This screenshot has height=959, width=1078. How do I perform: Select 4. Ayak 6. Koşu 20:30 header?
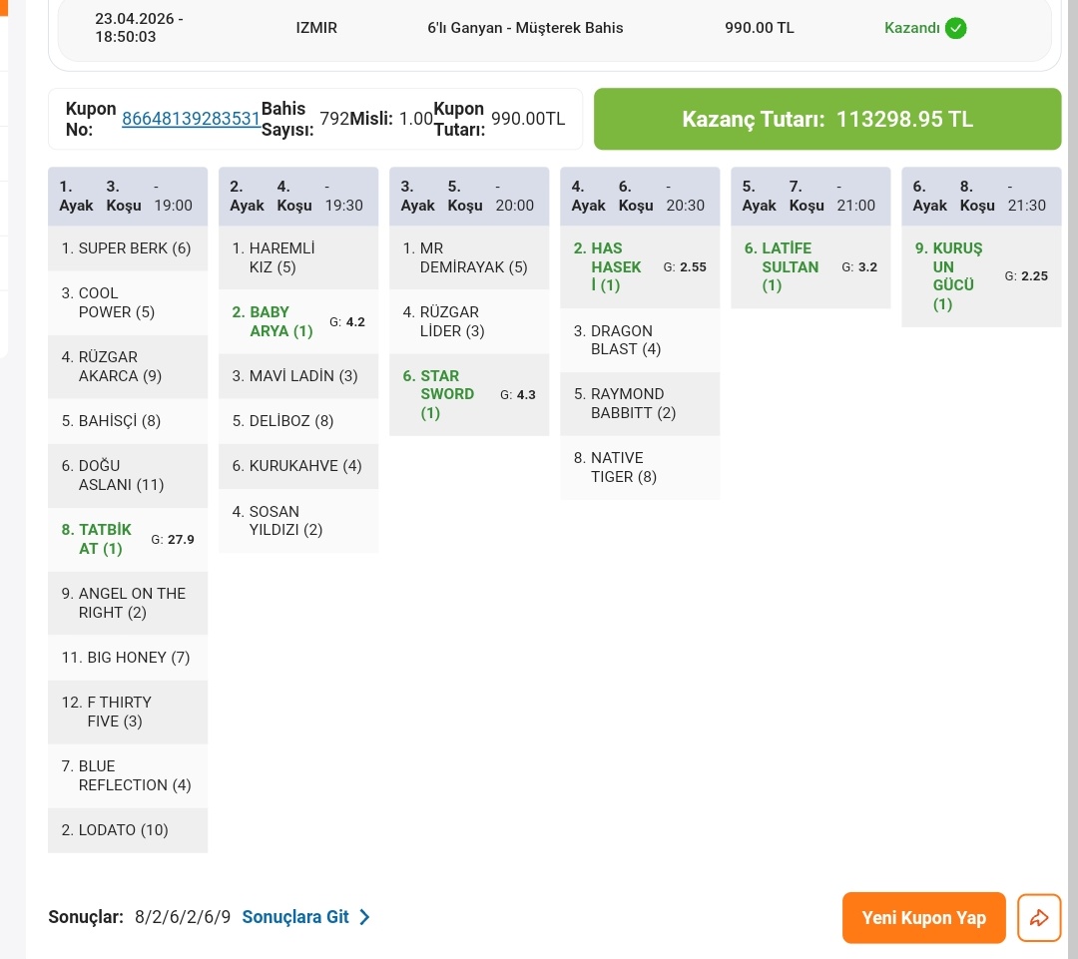coord(640,196)
